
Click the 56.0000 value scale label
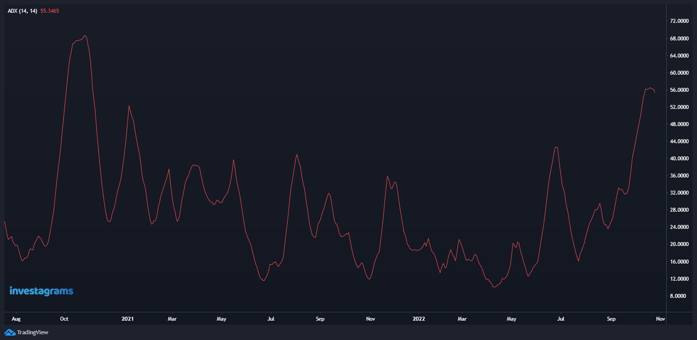pyautogui.click(x=679, y=90)
